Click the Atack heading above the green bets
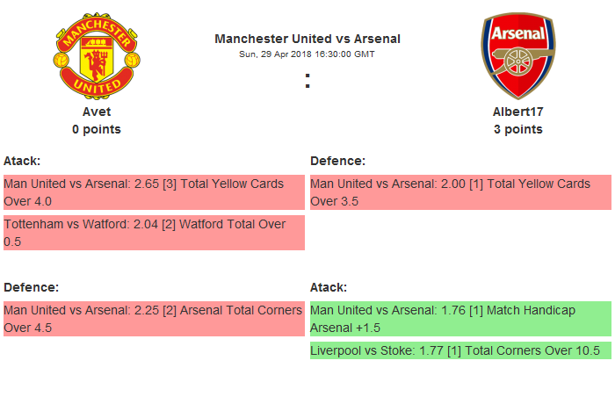 point(329,287)
